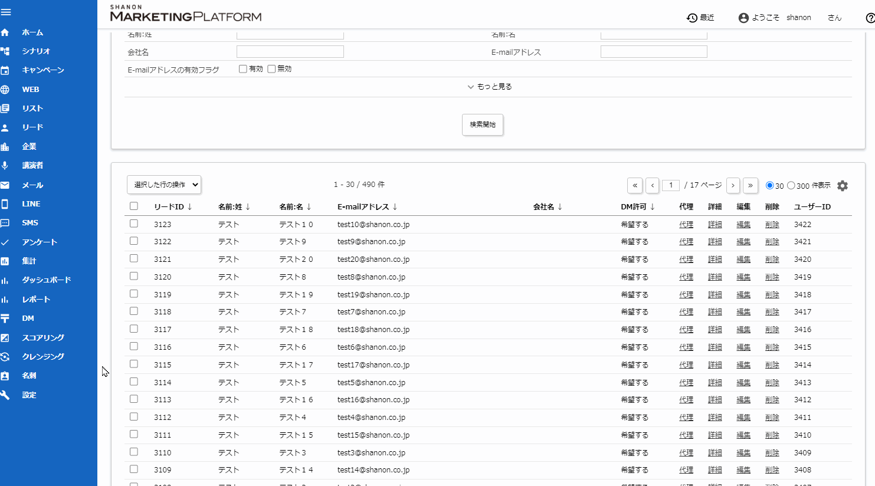
Task: Open the リード menu item
Action: [32, 127]
